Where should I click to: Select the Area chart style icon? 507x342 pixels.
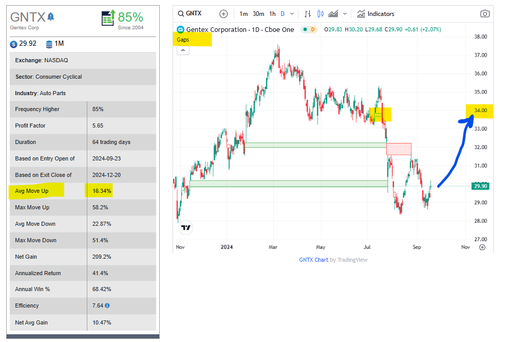point(333,14)
